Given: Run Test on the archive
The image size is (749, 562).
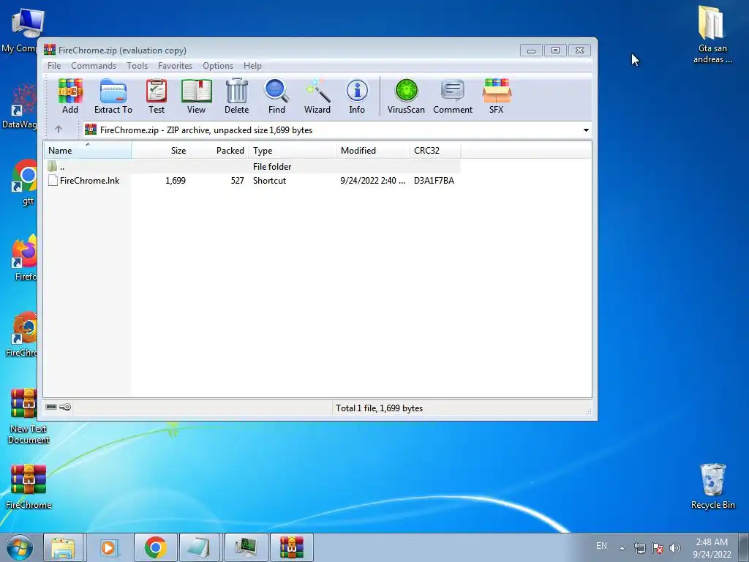Looking at the screenshot, I should click(157, 96).
